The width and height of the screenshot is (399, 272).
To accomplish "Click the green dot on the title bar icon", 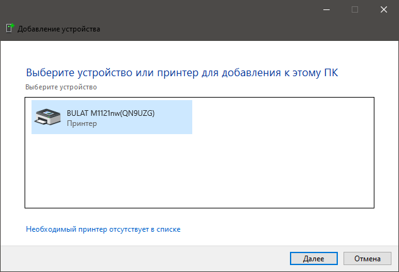I will 11,25.
